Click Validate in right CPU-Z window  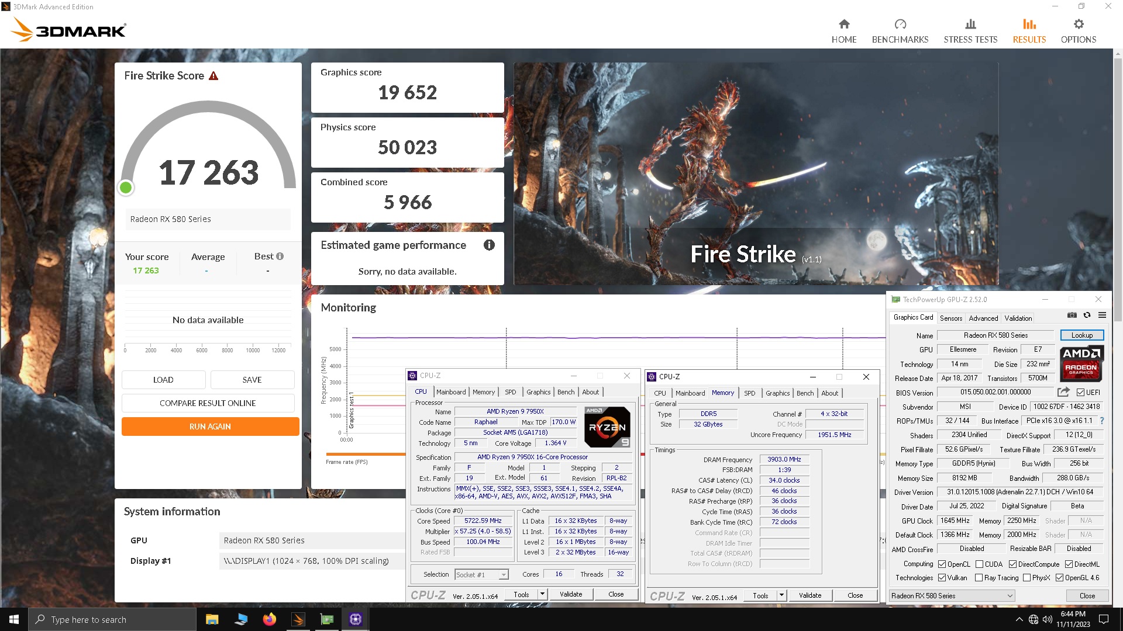click(809, 595)
